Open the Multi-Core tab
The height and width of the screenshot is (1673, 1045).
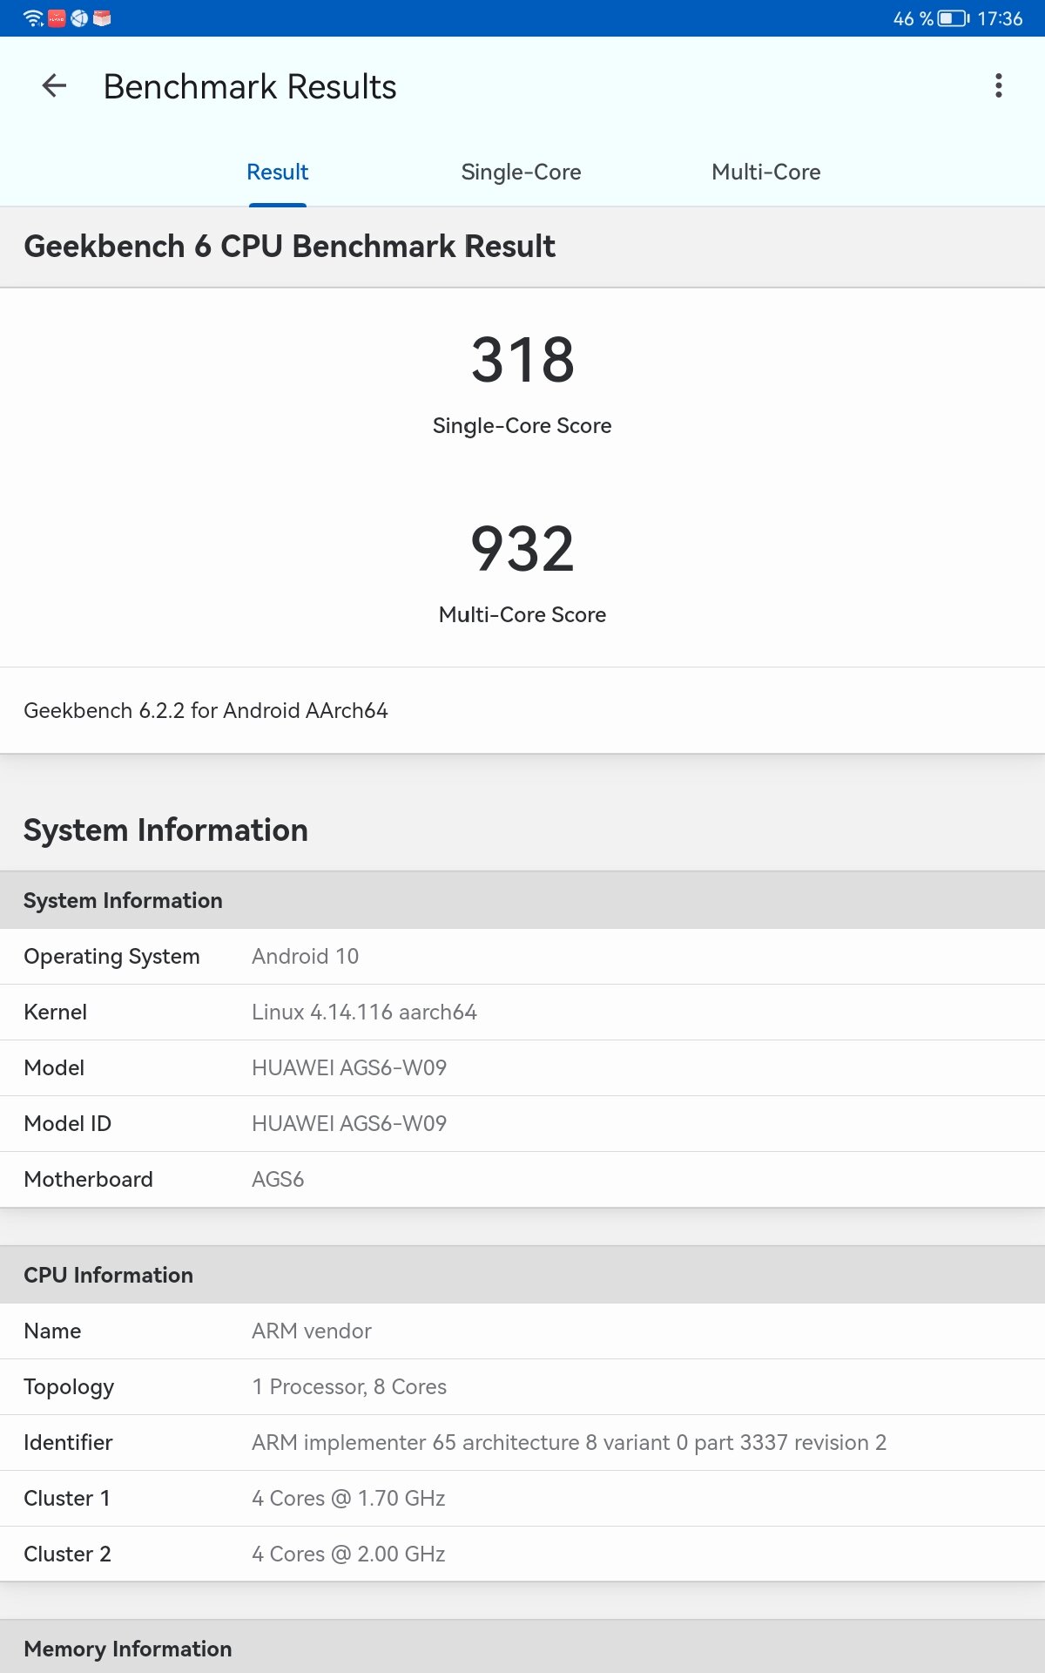[x=766, y=172]
